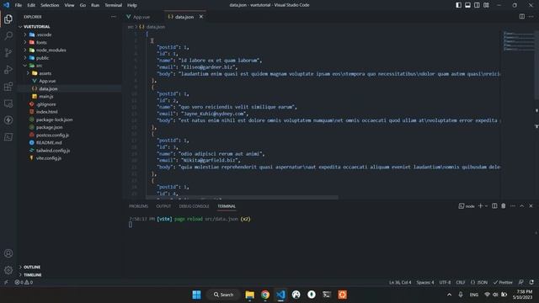Viewport: 539px width, 303px height.
Task: Switch to the PROBLEMS panel tab
Action: tap(138, 206)
